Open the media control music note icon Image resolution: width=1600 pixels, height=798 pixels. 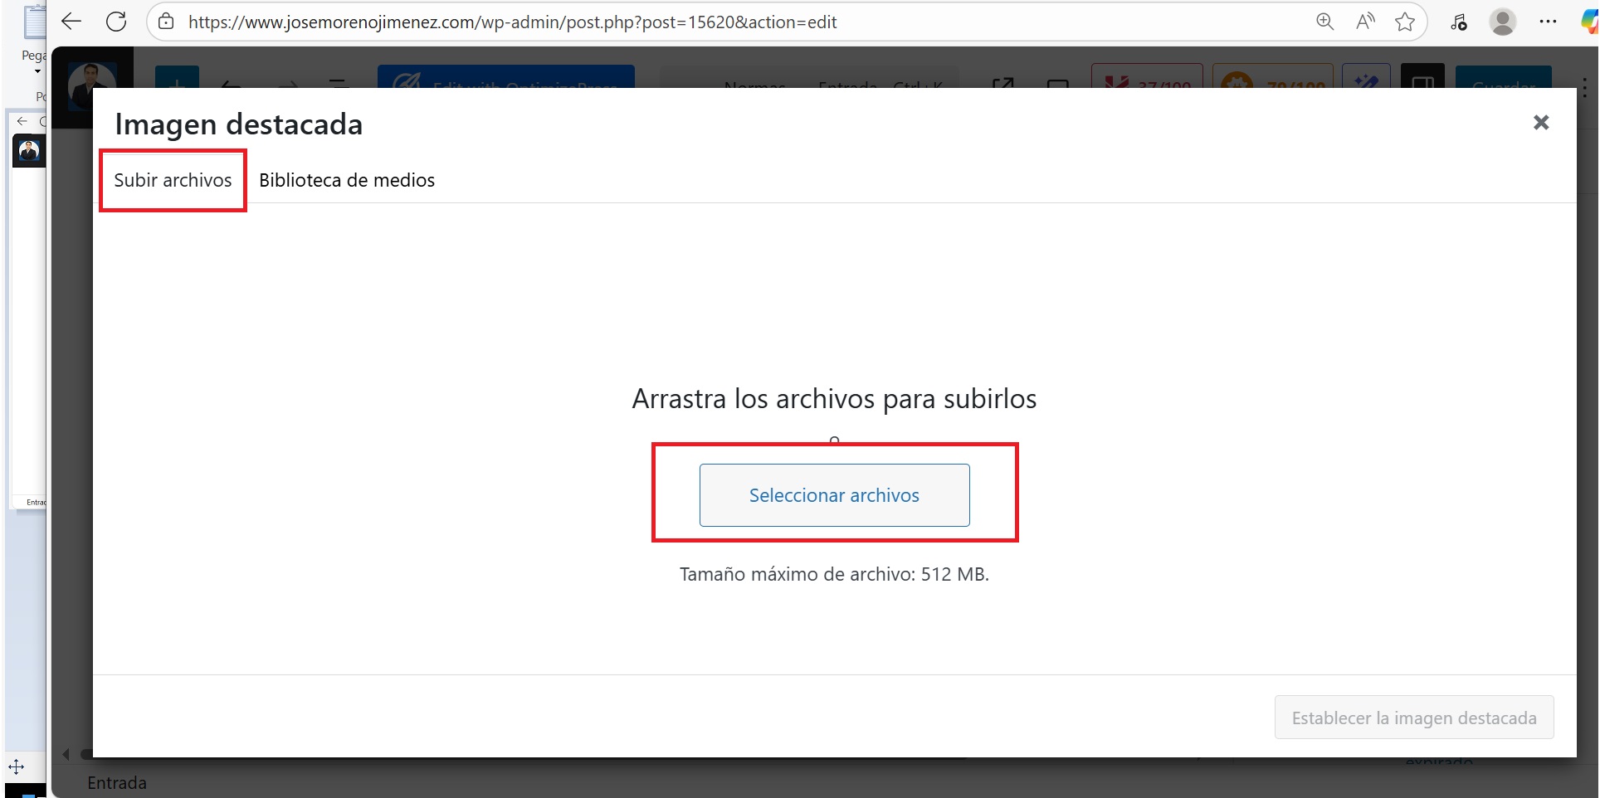click(x=1458, y=22)
